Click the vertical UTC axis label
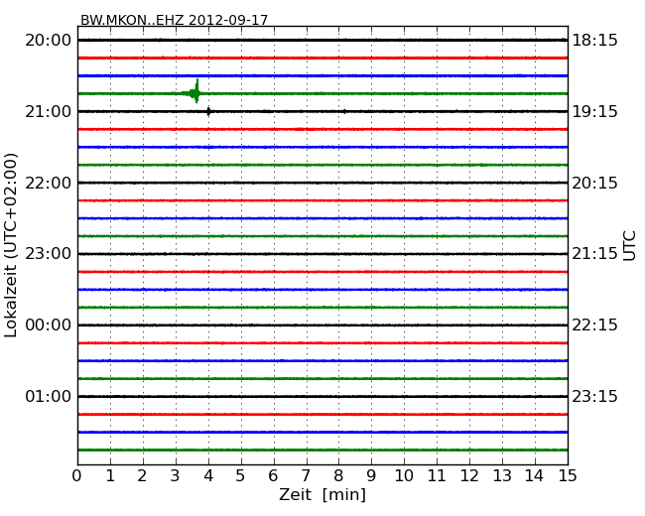Screen dimensions: 645x516 point(629,246)
